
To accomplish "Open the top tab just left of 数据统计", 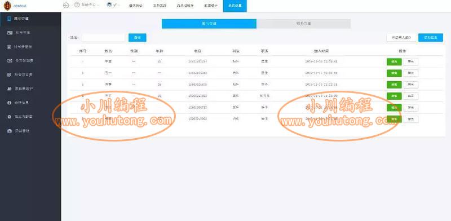I will pos(185,6).
